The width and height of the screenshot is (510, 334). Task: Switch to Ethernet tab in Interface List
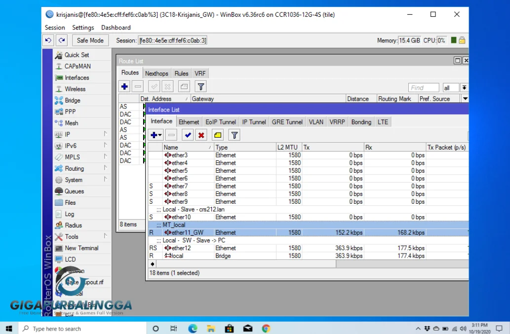coord(189,122)
